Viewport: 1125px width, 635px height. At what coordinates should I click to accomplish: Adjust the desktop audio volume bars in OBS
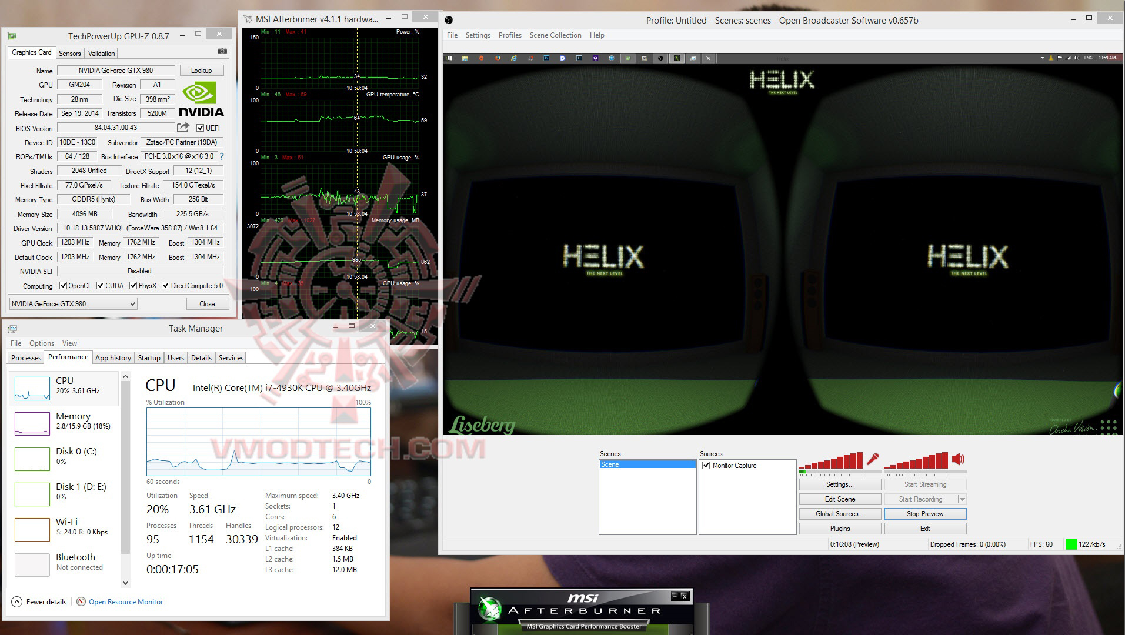pyautogui.click(x=916, y=460)
